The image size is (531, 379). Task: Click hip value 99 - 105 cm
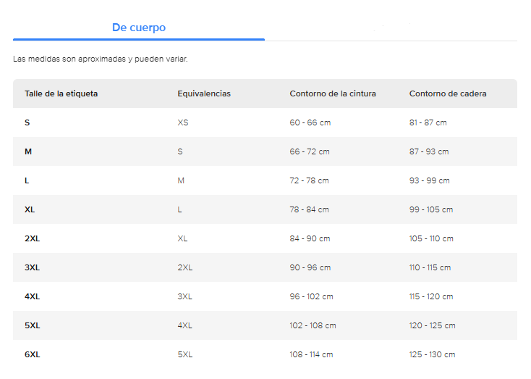(431, 209)
